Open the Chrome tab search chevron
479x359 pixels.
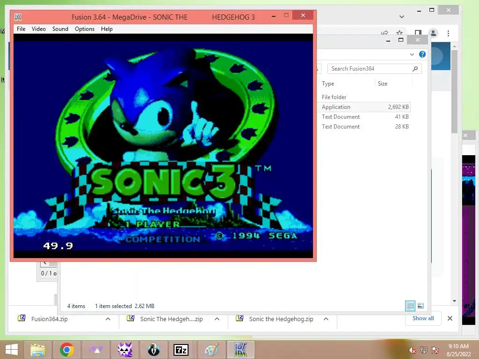[x=402, y=17]
